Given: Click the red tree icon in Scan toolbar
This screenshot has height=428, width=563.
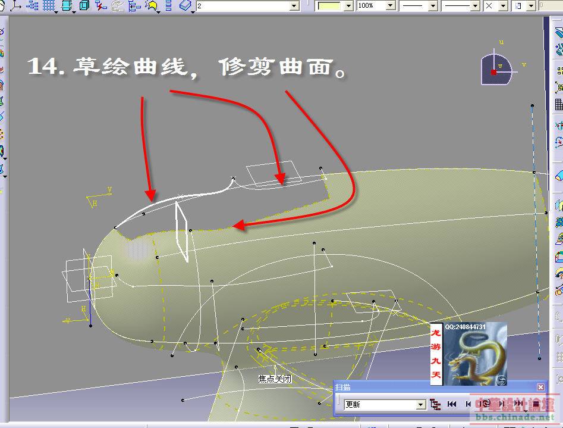Looking at the screenshot, I should (435, 404).
